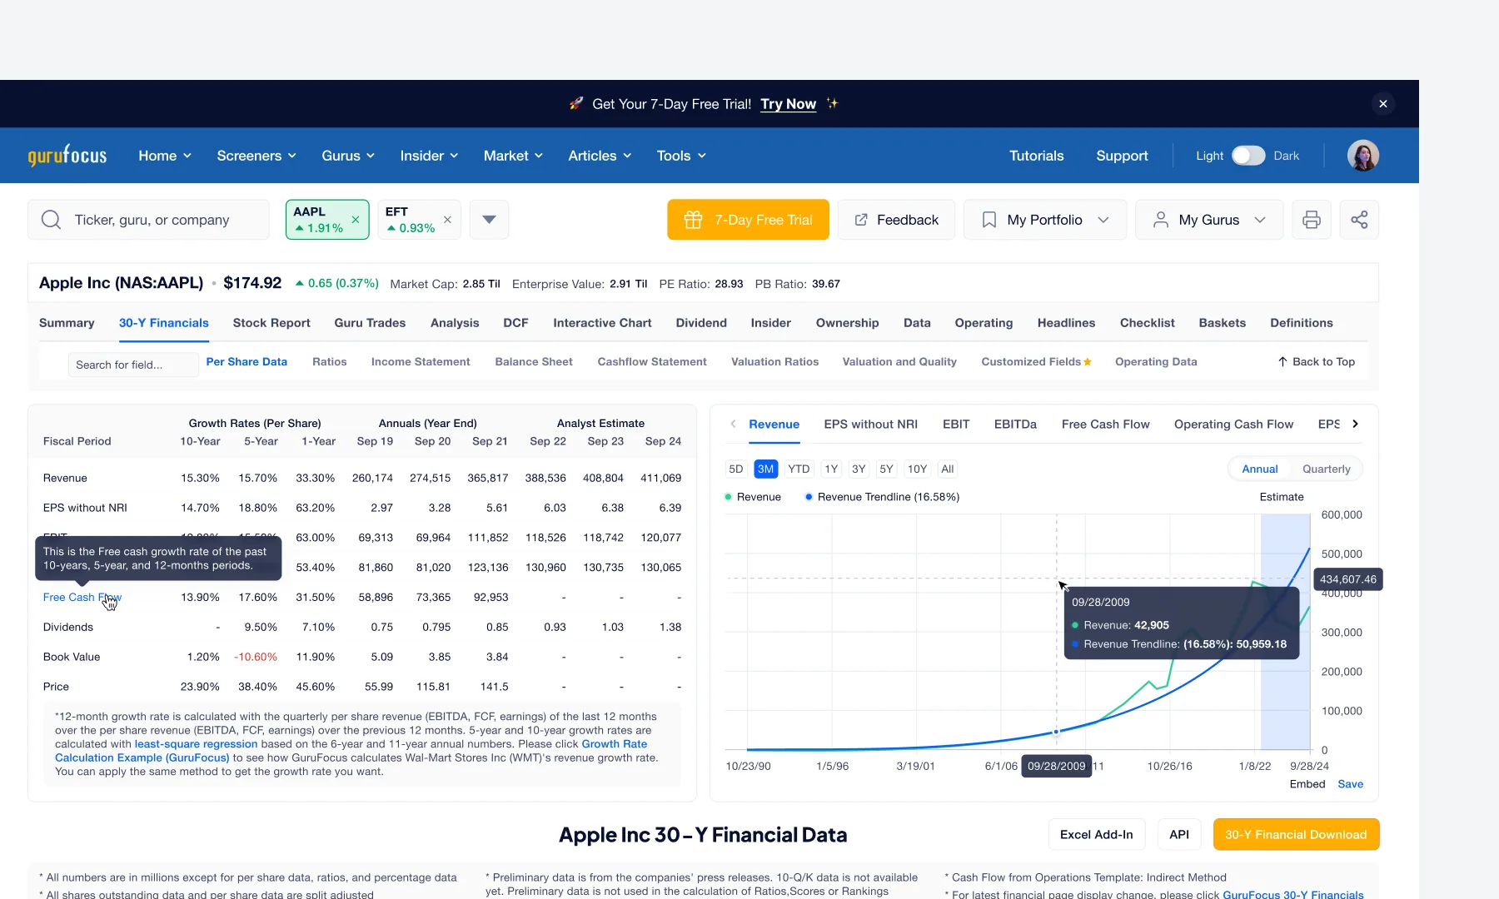
Task: Open the Excel Add-In button
Action: click(1096, 834)
